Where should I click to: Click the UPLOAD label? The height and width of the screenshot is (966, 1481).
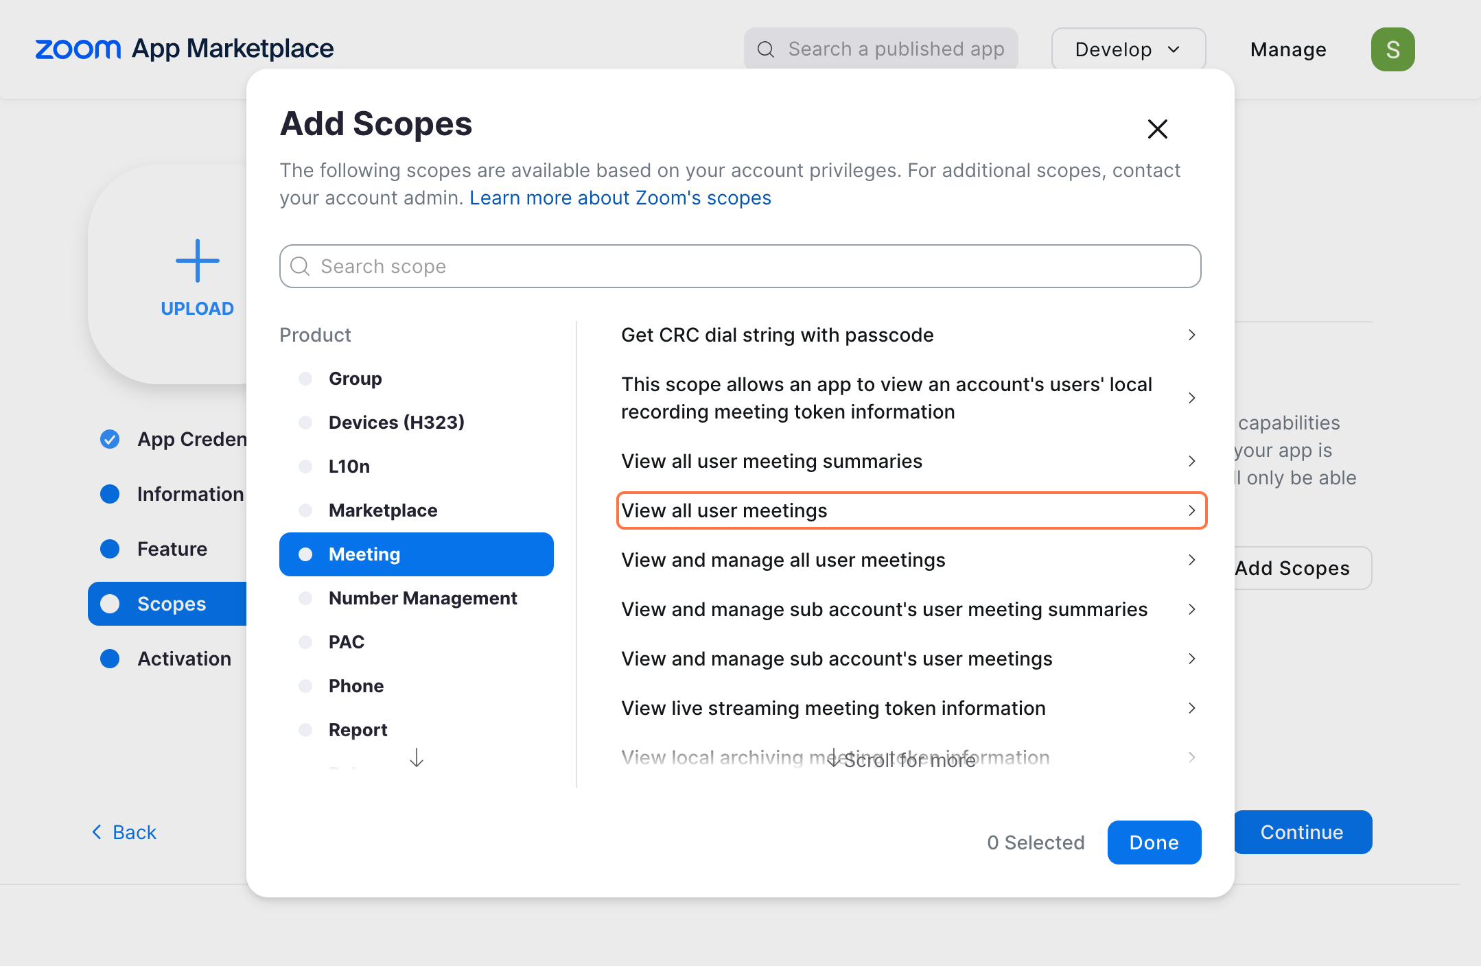(x=198, y=309)
